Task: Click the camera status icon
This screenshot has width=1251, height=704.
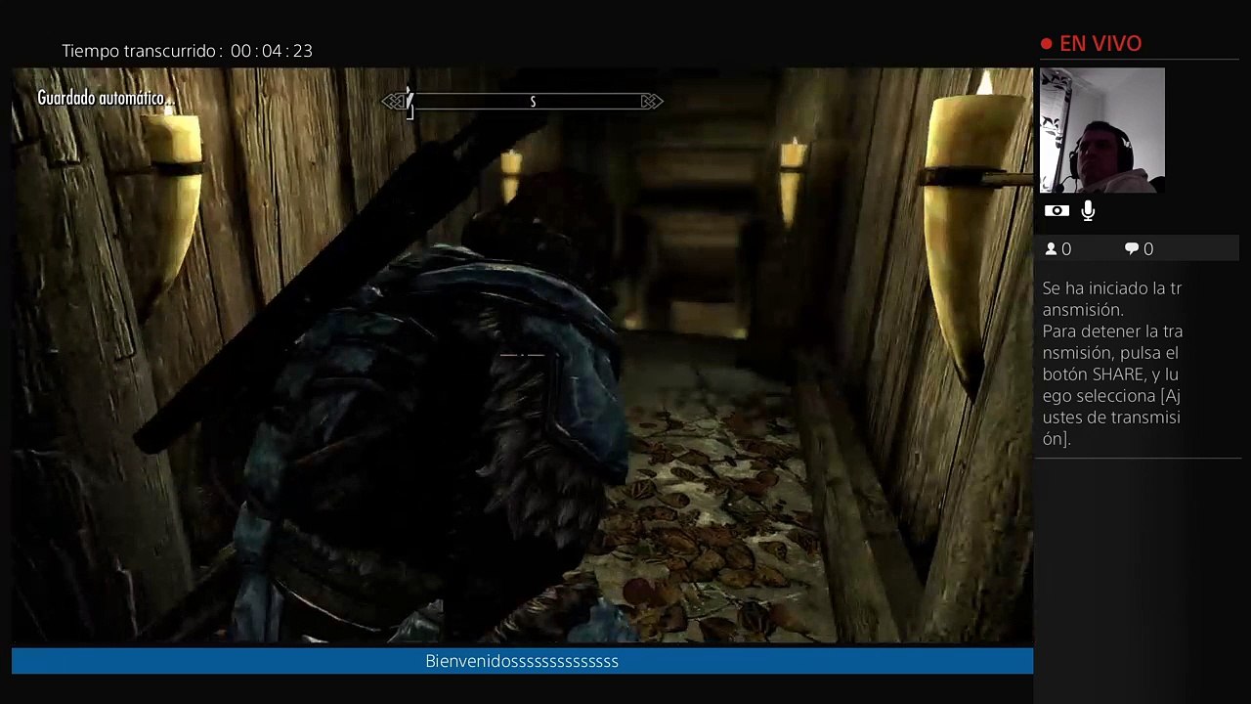Action: coord(1057,211)
